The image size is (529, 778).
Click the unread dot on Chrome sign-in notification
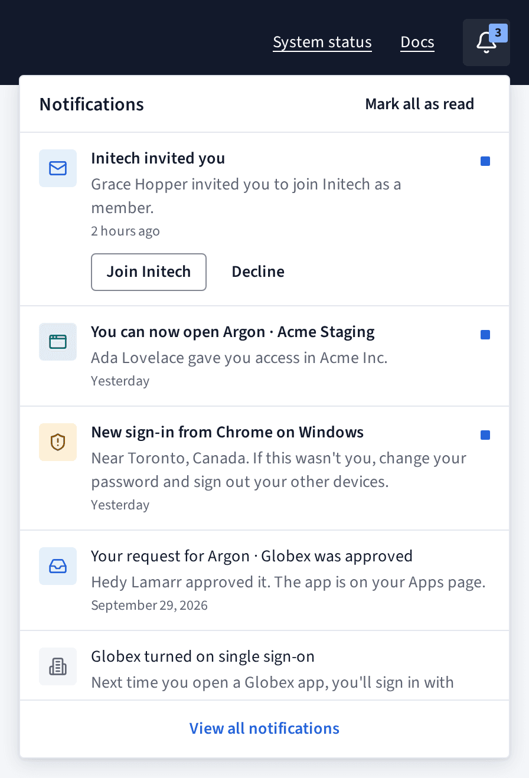coord(485,435)
